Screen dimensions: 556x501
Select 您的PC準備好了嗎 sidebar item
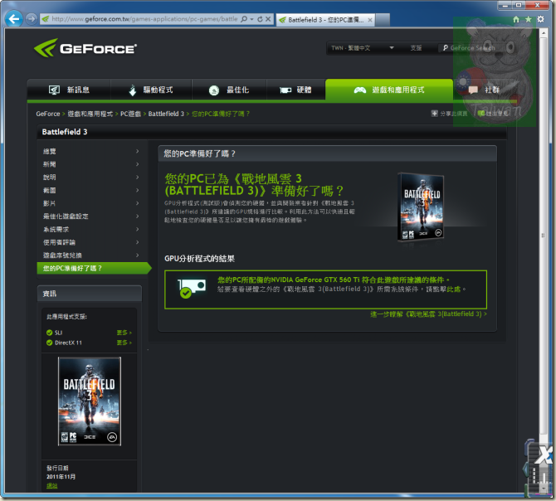click(94, 268)
